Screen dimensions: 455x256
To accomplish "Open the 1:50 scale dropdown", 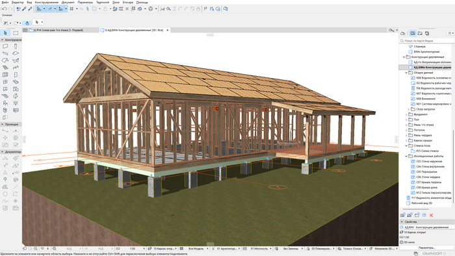I will pos(131,248).
